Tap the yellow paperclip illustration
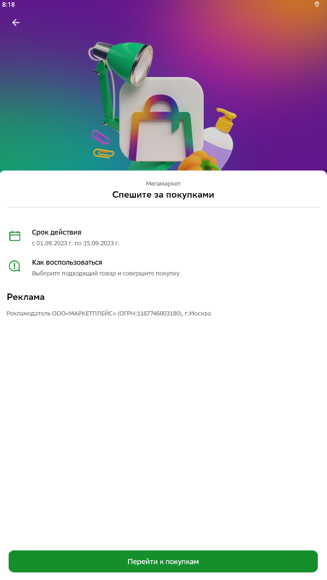The width and height of the screenshot is (327, 580). [x=104, y=153]
